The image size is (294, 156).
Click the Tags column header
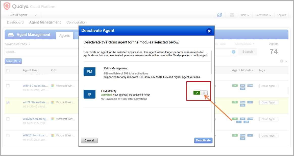pyautogui.click(x=262, y=70)
